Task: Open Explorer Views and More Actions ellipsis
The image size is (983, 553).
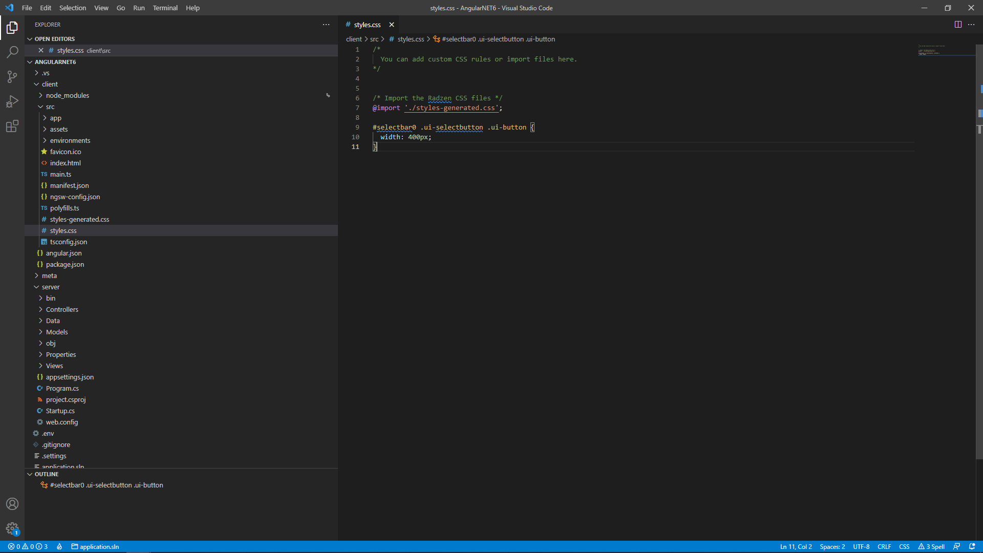Action: [x=326, y=25]
